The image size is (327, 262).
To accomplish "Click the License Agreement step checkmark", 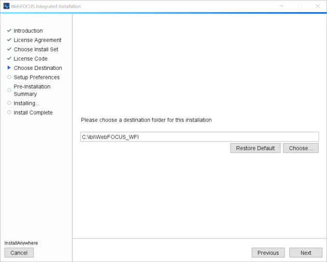I will [9, 40].
